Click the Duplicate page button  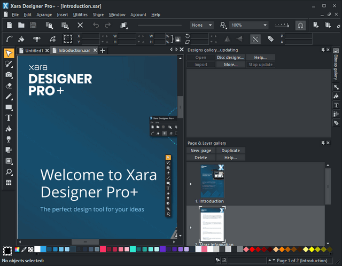click(230, 151)
